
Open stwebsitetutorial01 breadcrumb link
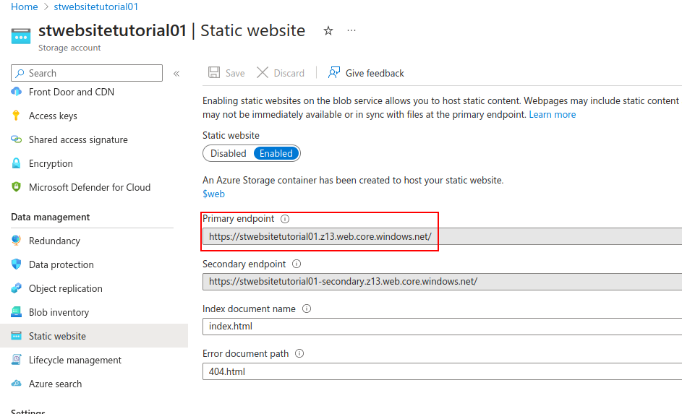coord(95,7)
